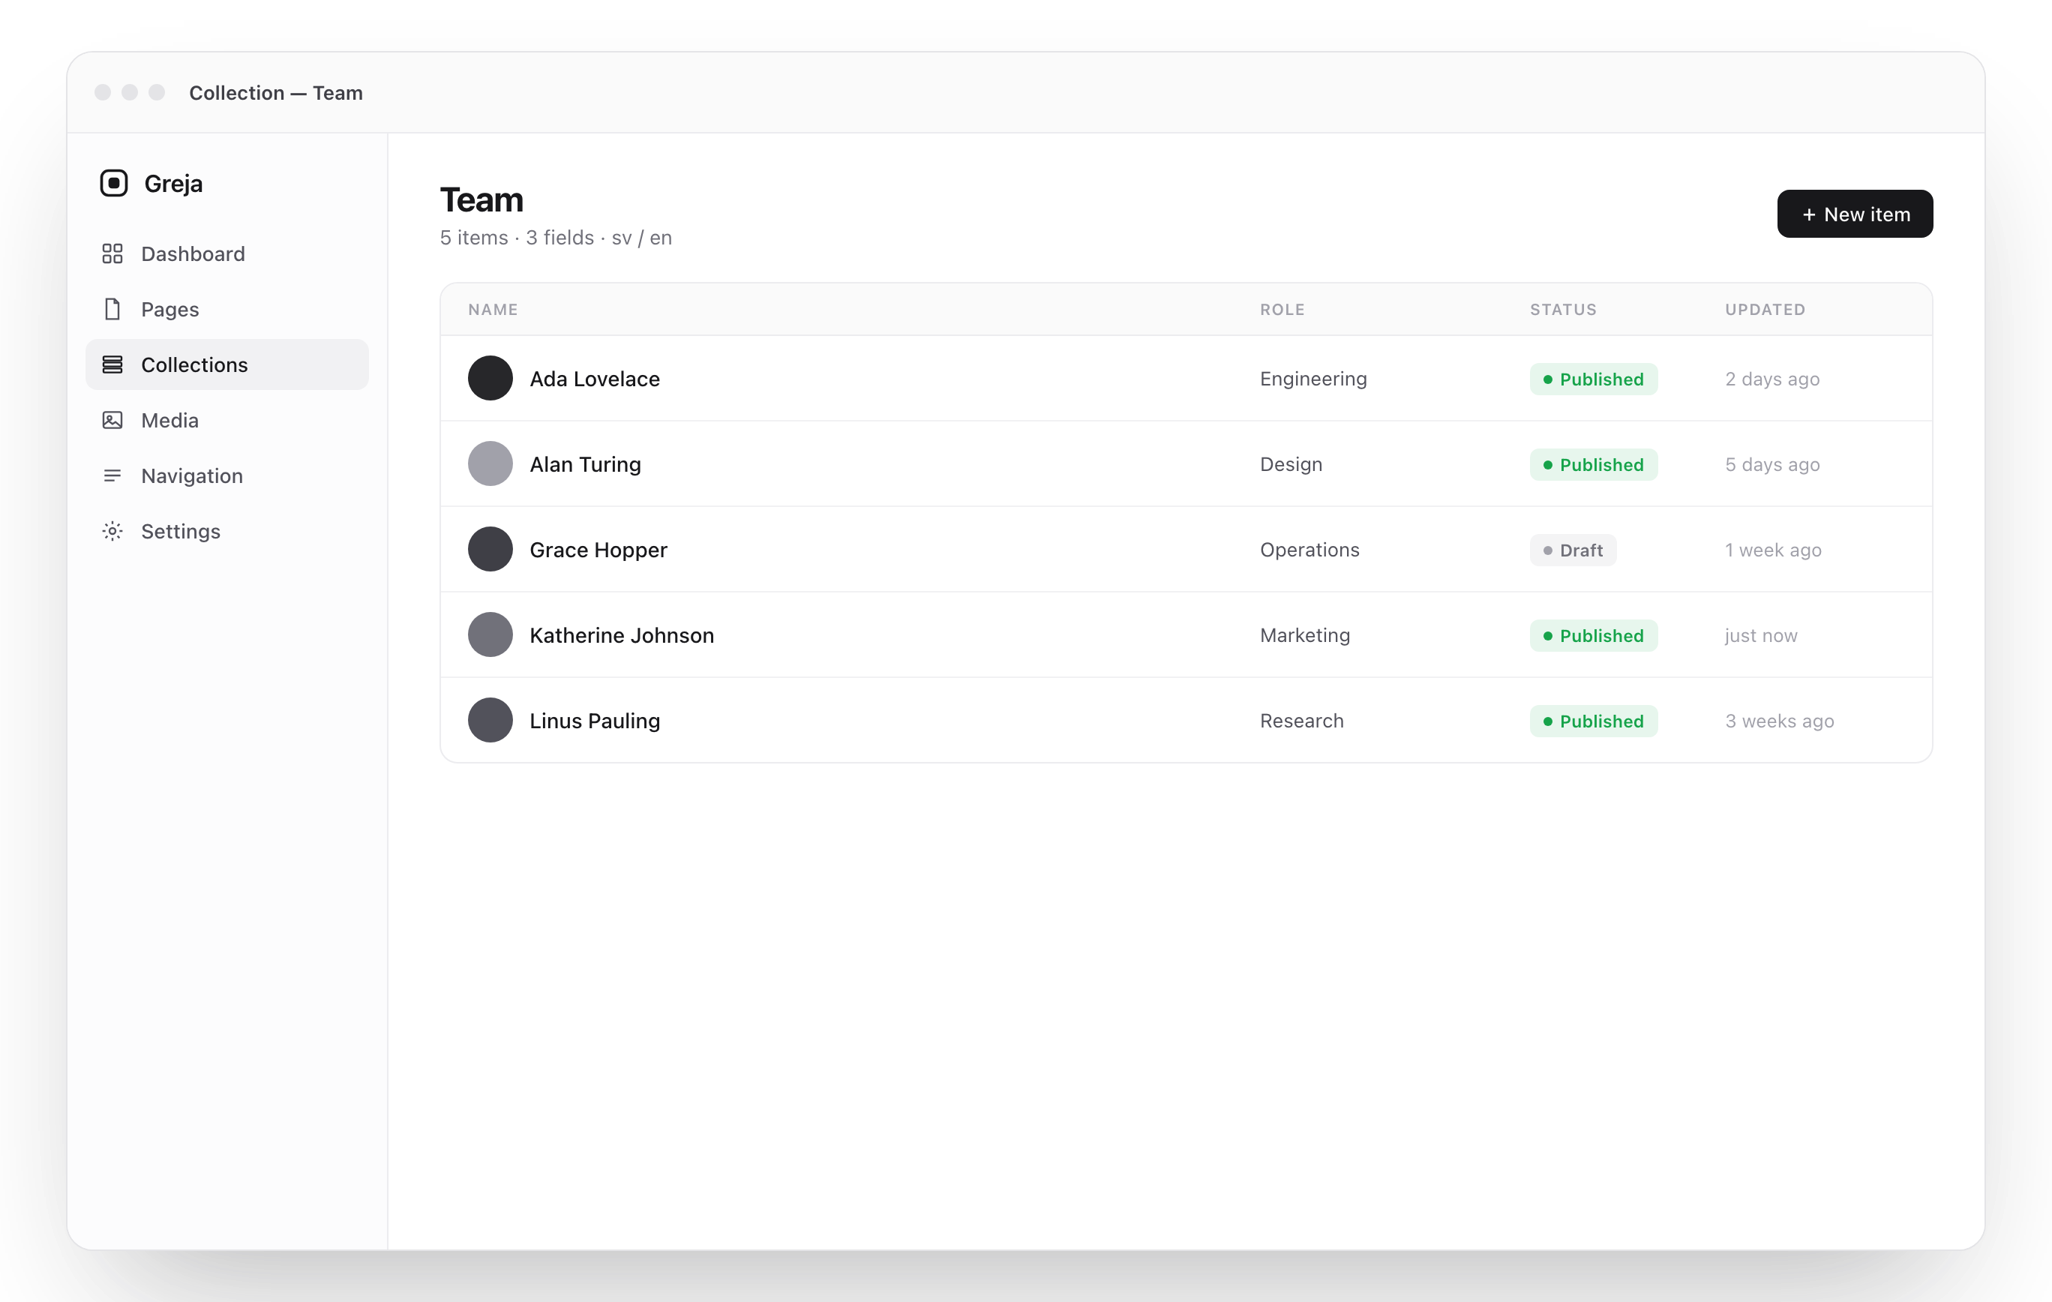Click the Settings gear icon
The image size is (2052, 1302).
pos(112,531)
